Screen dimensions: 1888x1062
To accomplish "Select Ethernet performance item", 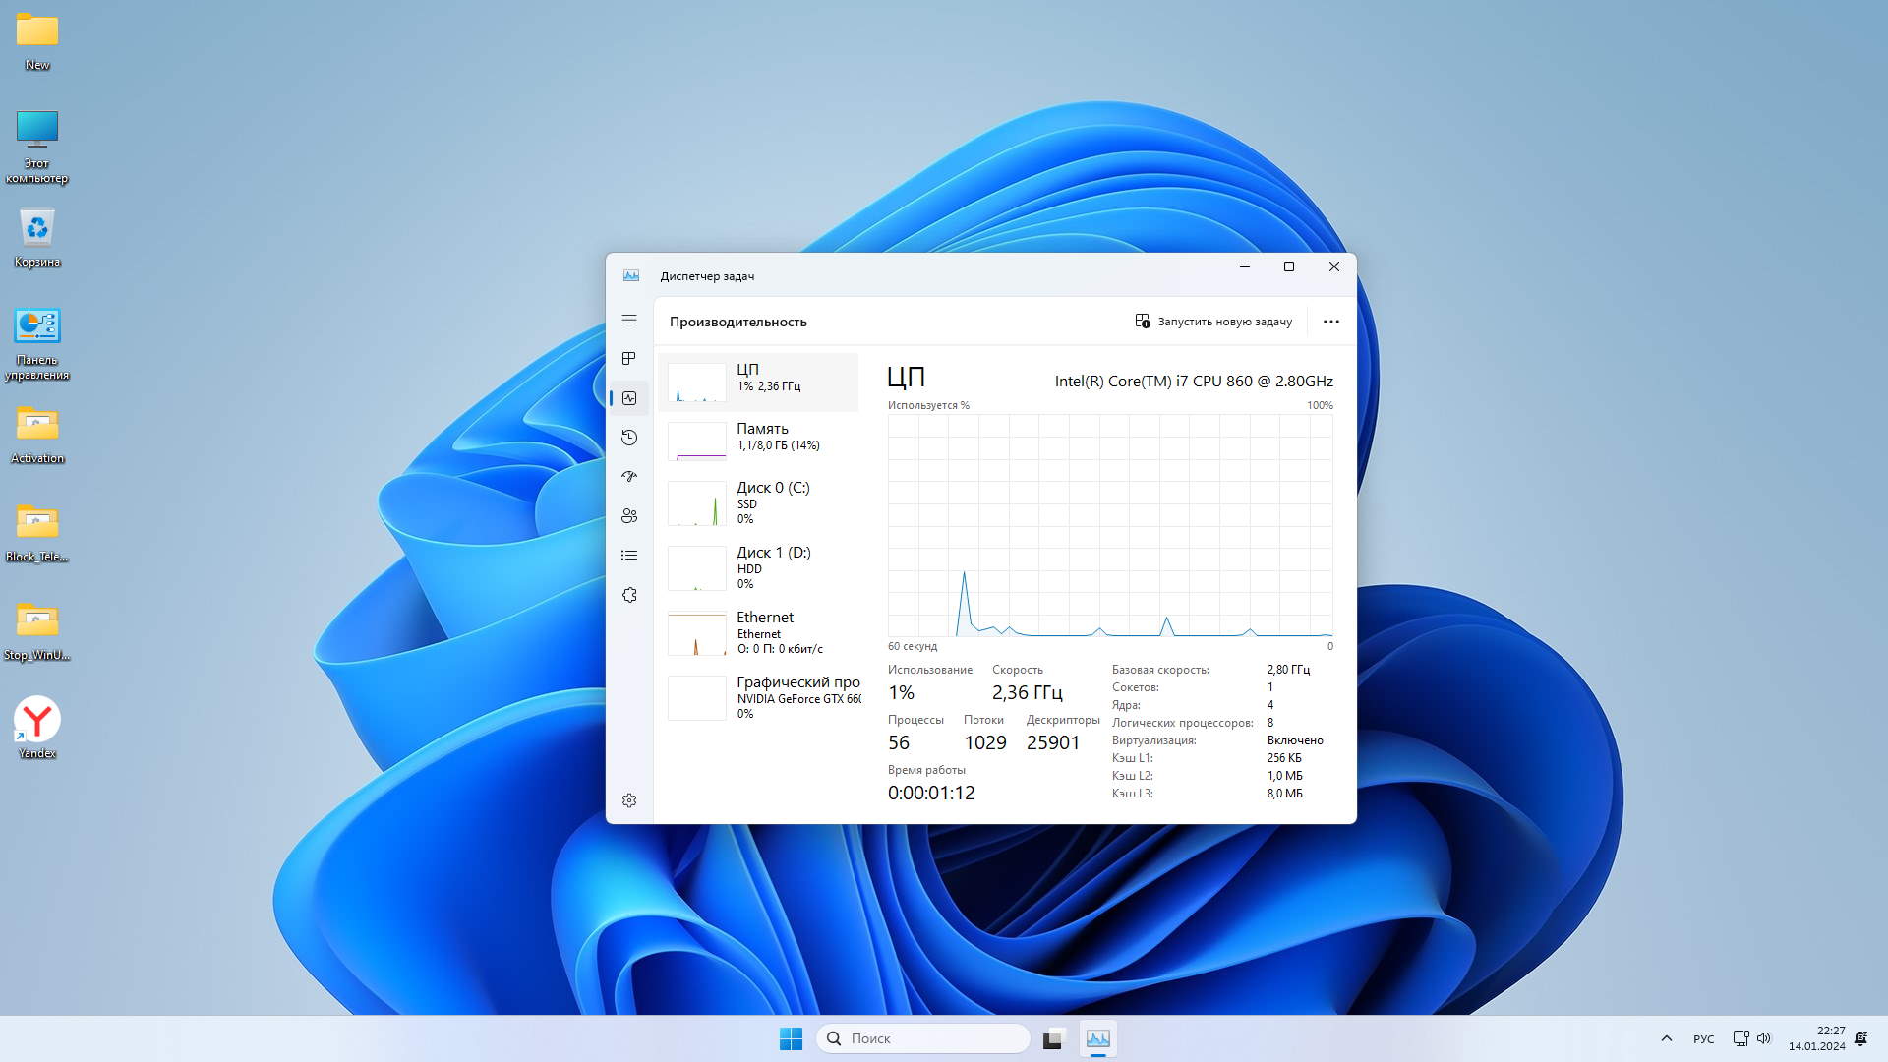I will tap(759, 632).
